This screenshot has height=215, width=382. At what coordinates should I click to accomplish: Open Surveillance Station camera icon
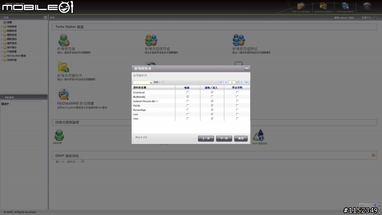367,6
